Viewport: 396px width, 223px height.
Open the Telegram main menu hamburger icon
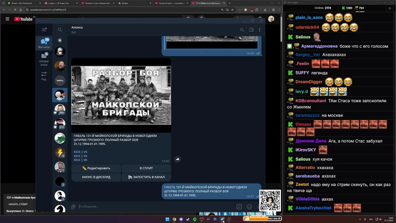point(44,30)
